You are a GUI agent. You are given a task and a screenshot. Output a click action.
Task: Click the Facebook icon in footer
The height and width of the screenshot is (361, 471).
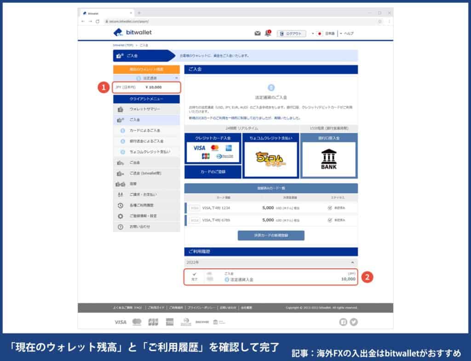click(343, 322)
